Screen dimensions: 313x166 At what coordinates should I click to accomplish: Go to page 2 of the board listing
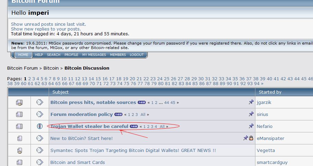[29, 79]
